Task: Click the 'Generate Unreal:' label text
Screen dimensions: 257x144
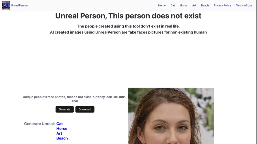Action: tap(39, 124)
